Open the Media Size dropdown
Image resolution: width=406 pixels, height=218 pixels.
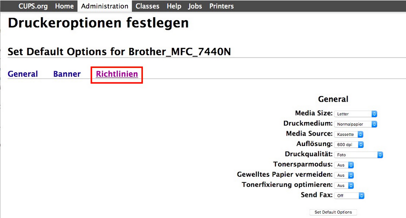pyautogui.click(x=355, y=114)
